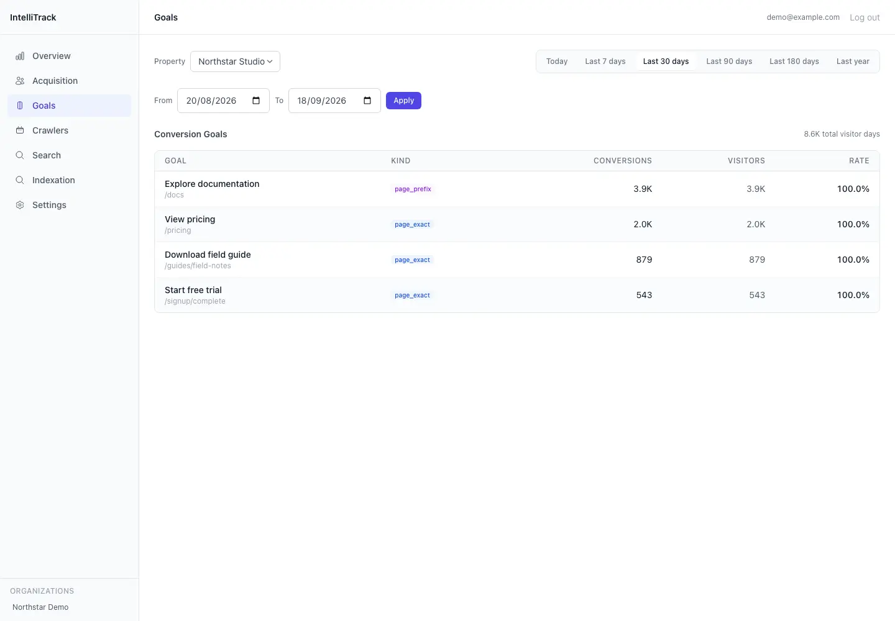The width and height of the screenshot is (895, 621).
Task: Click the View pricing goal name
Action: click(x=190, y=219)
